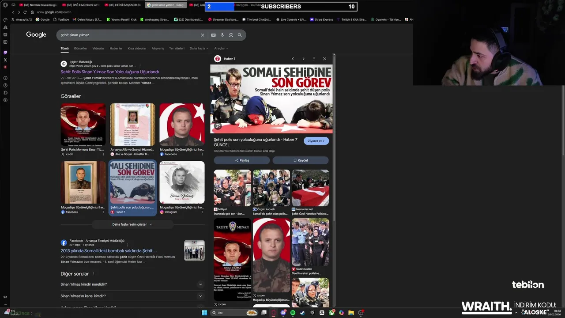This screenshot has width=565, height=318.
Task: Open Epic Games launcher from taskbar
Action: (312, 313)
